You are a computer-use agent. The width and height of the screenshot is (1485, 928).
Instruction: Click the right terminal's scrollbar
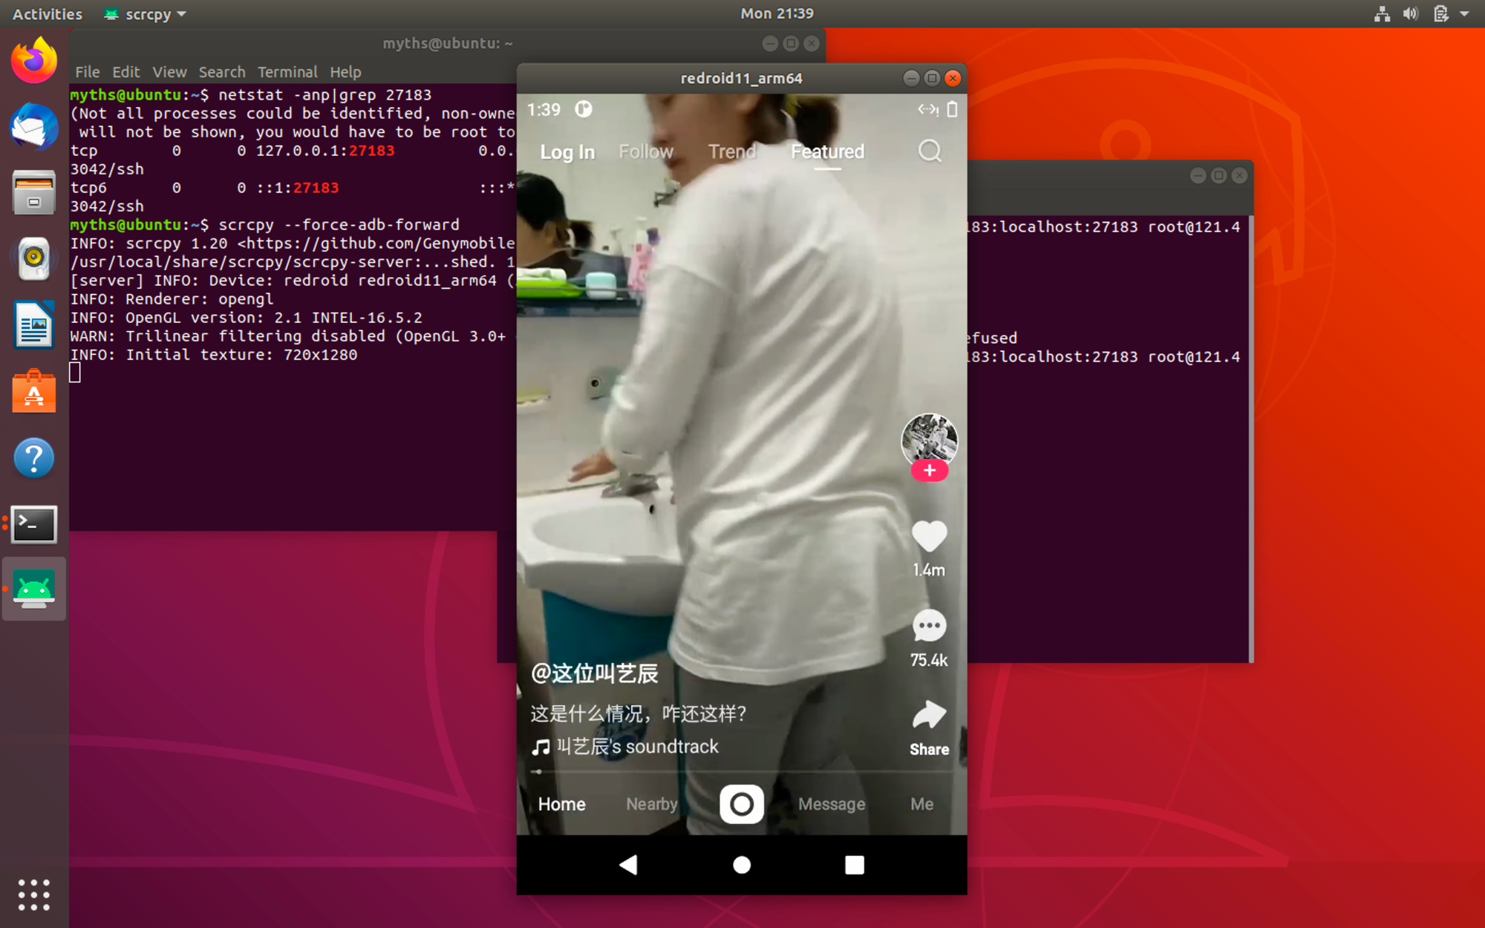pos(1251,438)
